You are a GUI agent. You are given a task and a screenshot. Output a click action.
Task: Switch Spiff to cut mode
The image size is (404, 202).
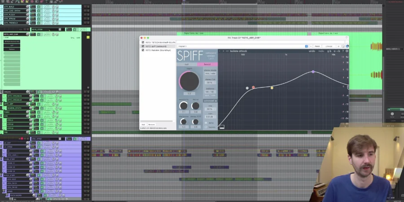click(187, 64)
